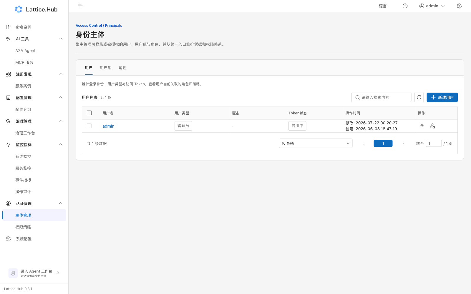Click the 共 1 条数据 footer text
This screenshot has height=294, width=471.
[x=97, y=144]
